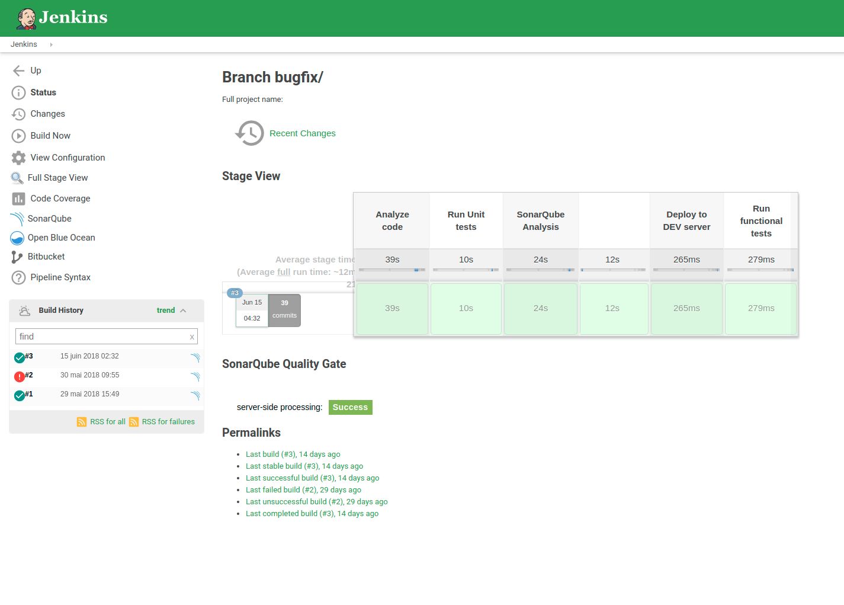
Task: Click the #3 build badge in Stage View
Action: pyautogui.click(x=235, y=293)
